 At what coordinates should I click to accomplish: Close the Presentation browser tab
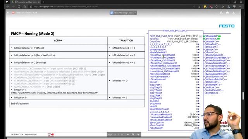click(x=39, y=2)
